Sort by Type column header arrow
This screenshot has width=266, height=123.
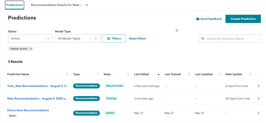[x=98, y=73]
